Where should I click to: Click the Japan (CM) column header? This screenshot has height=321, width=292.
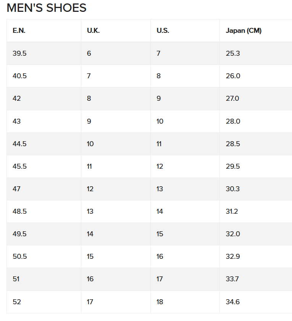256,31
